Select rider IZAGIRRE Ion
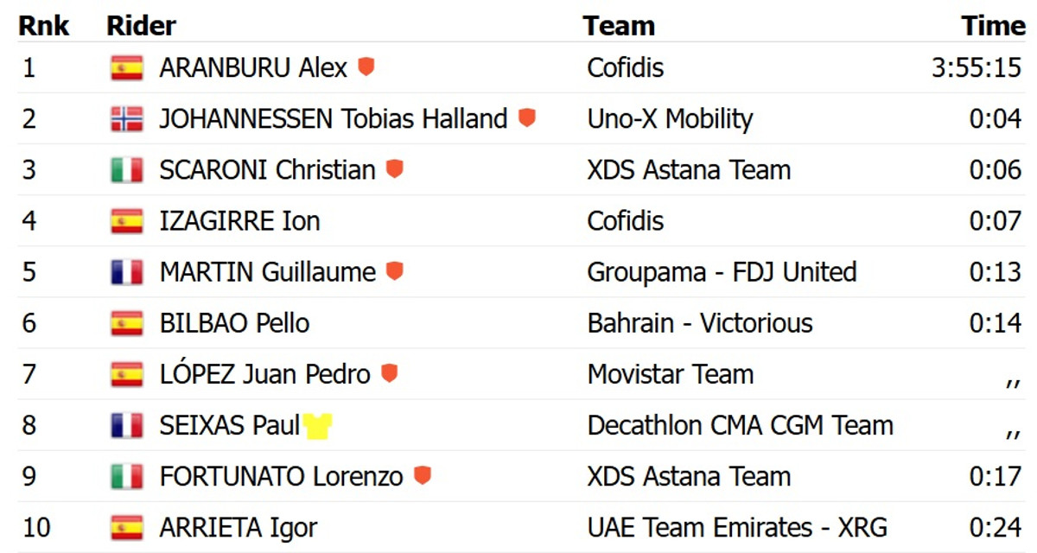 [239, 220]
